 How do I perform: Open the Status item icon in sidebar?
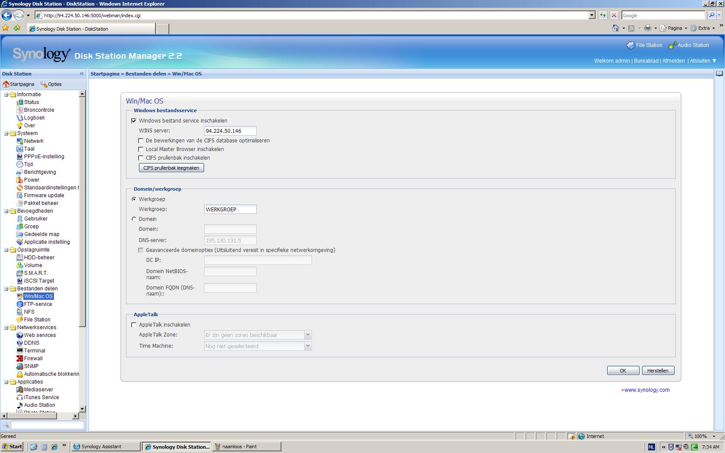(x=20, y=102)
